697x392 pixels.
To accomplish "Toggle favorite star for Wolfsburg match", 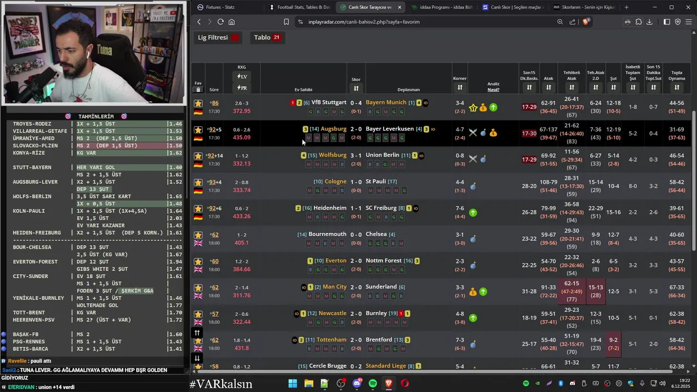I will tap(198, 156).
